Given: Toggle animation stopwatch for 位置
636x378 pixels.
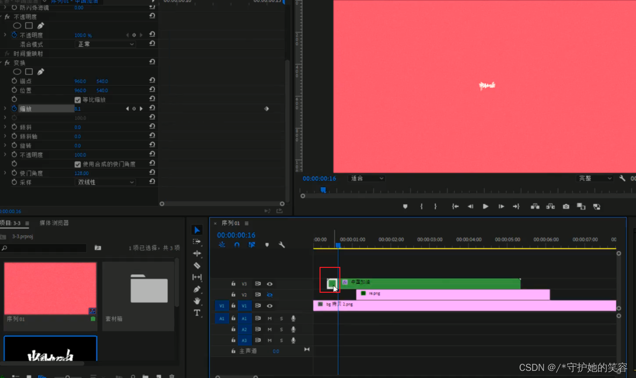Looking at the screenshot, I should tap(14, 90).
